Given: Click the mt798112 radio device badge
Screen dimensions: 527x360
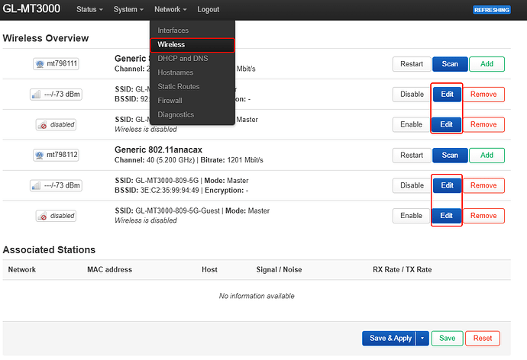Looking at the screenshot, I should click(x=57, y=155).
